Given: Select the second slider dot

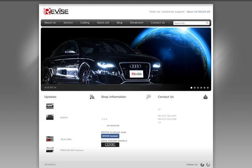Looking at the screenshot, I should 194,88.
